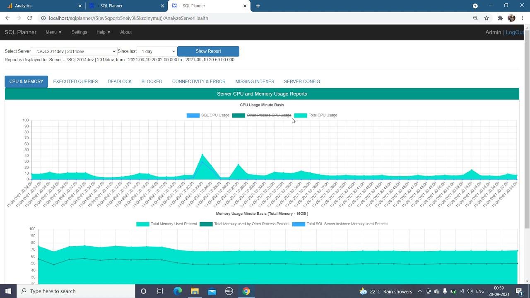Toggle Total Memory used by Other Process legend
Image resolution: width=530 pixels, height=298 pixels.
pyautogui.click(x=244, y=224)
